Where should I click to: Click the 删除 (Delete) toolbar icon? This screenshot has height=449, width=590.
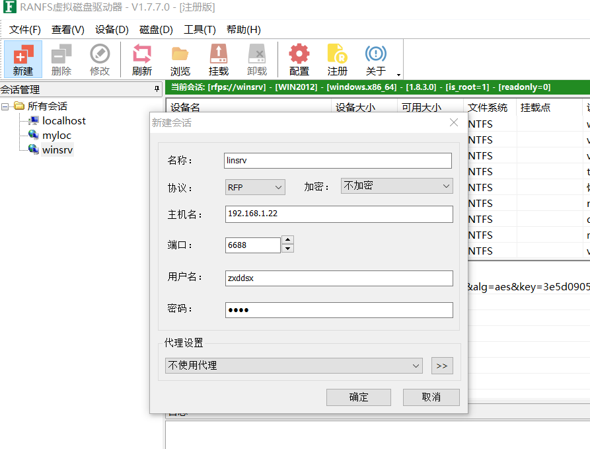pos(61,59)
